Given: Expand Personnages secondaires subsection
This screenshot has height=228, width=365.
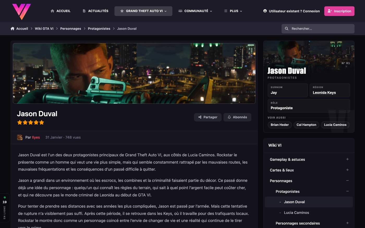Looking at the screenshot, I should pyautogui.click(x=347, y=223).
